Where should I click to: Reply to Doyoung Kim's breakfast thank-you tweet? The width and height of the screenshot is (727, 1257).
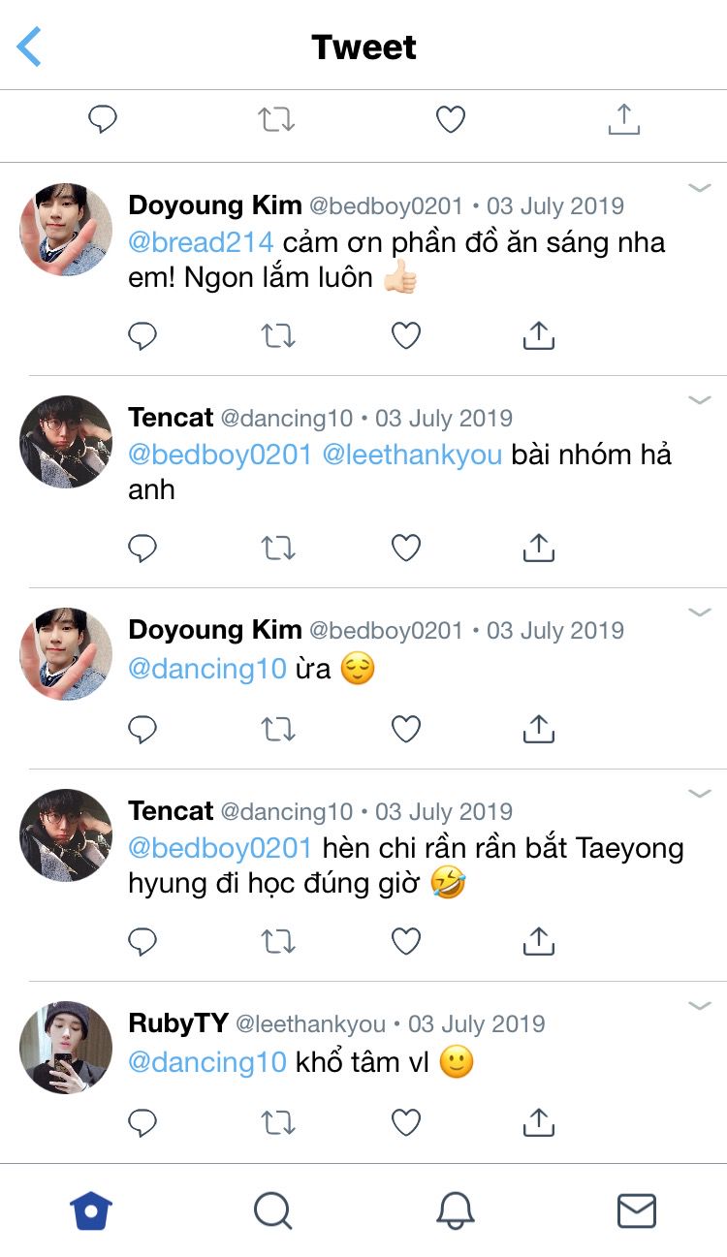click(x=142, y=335)
